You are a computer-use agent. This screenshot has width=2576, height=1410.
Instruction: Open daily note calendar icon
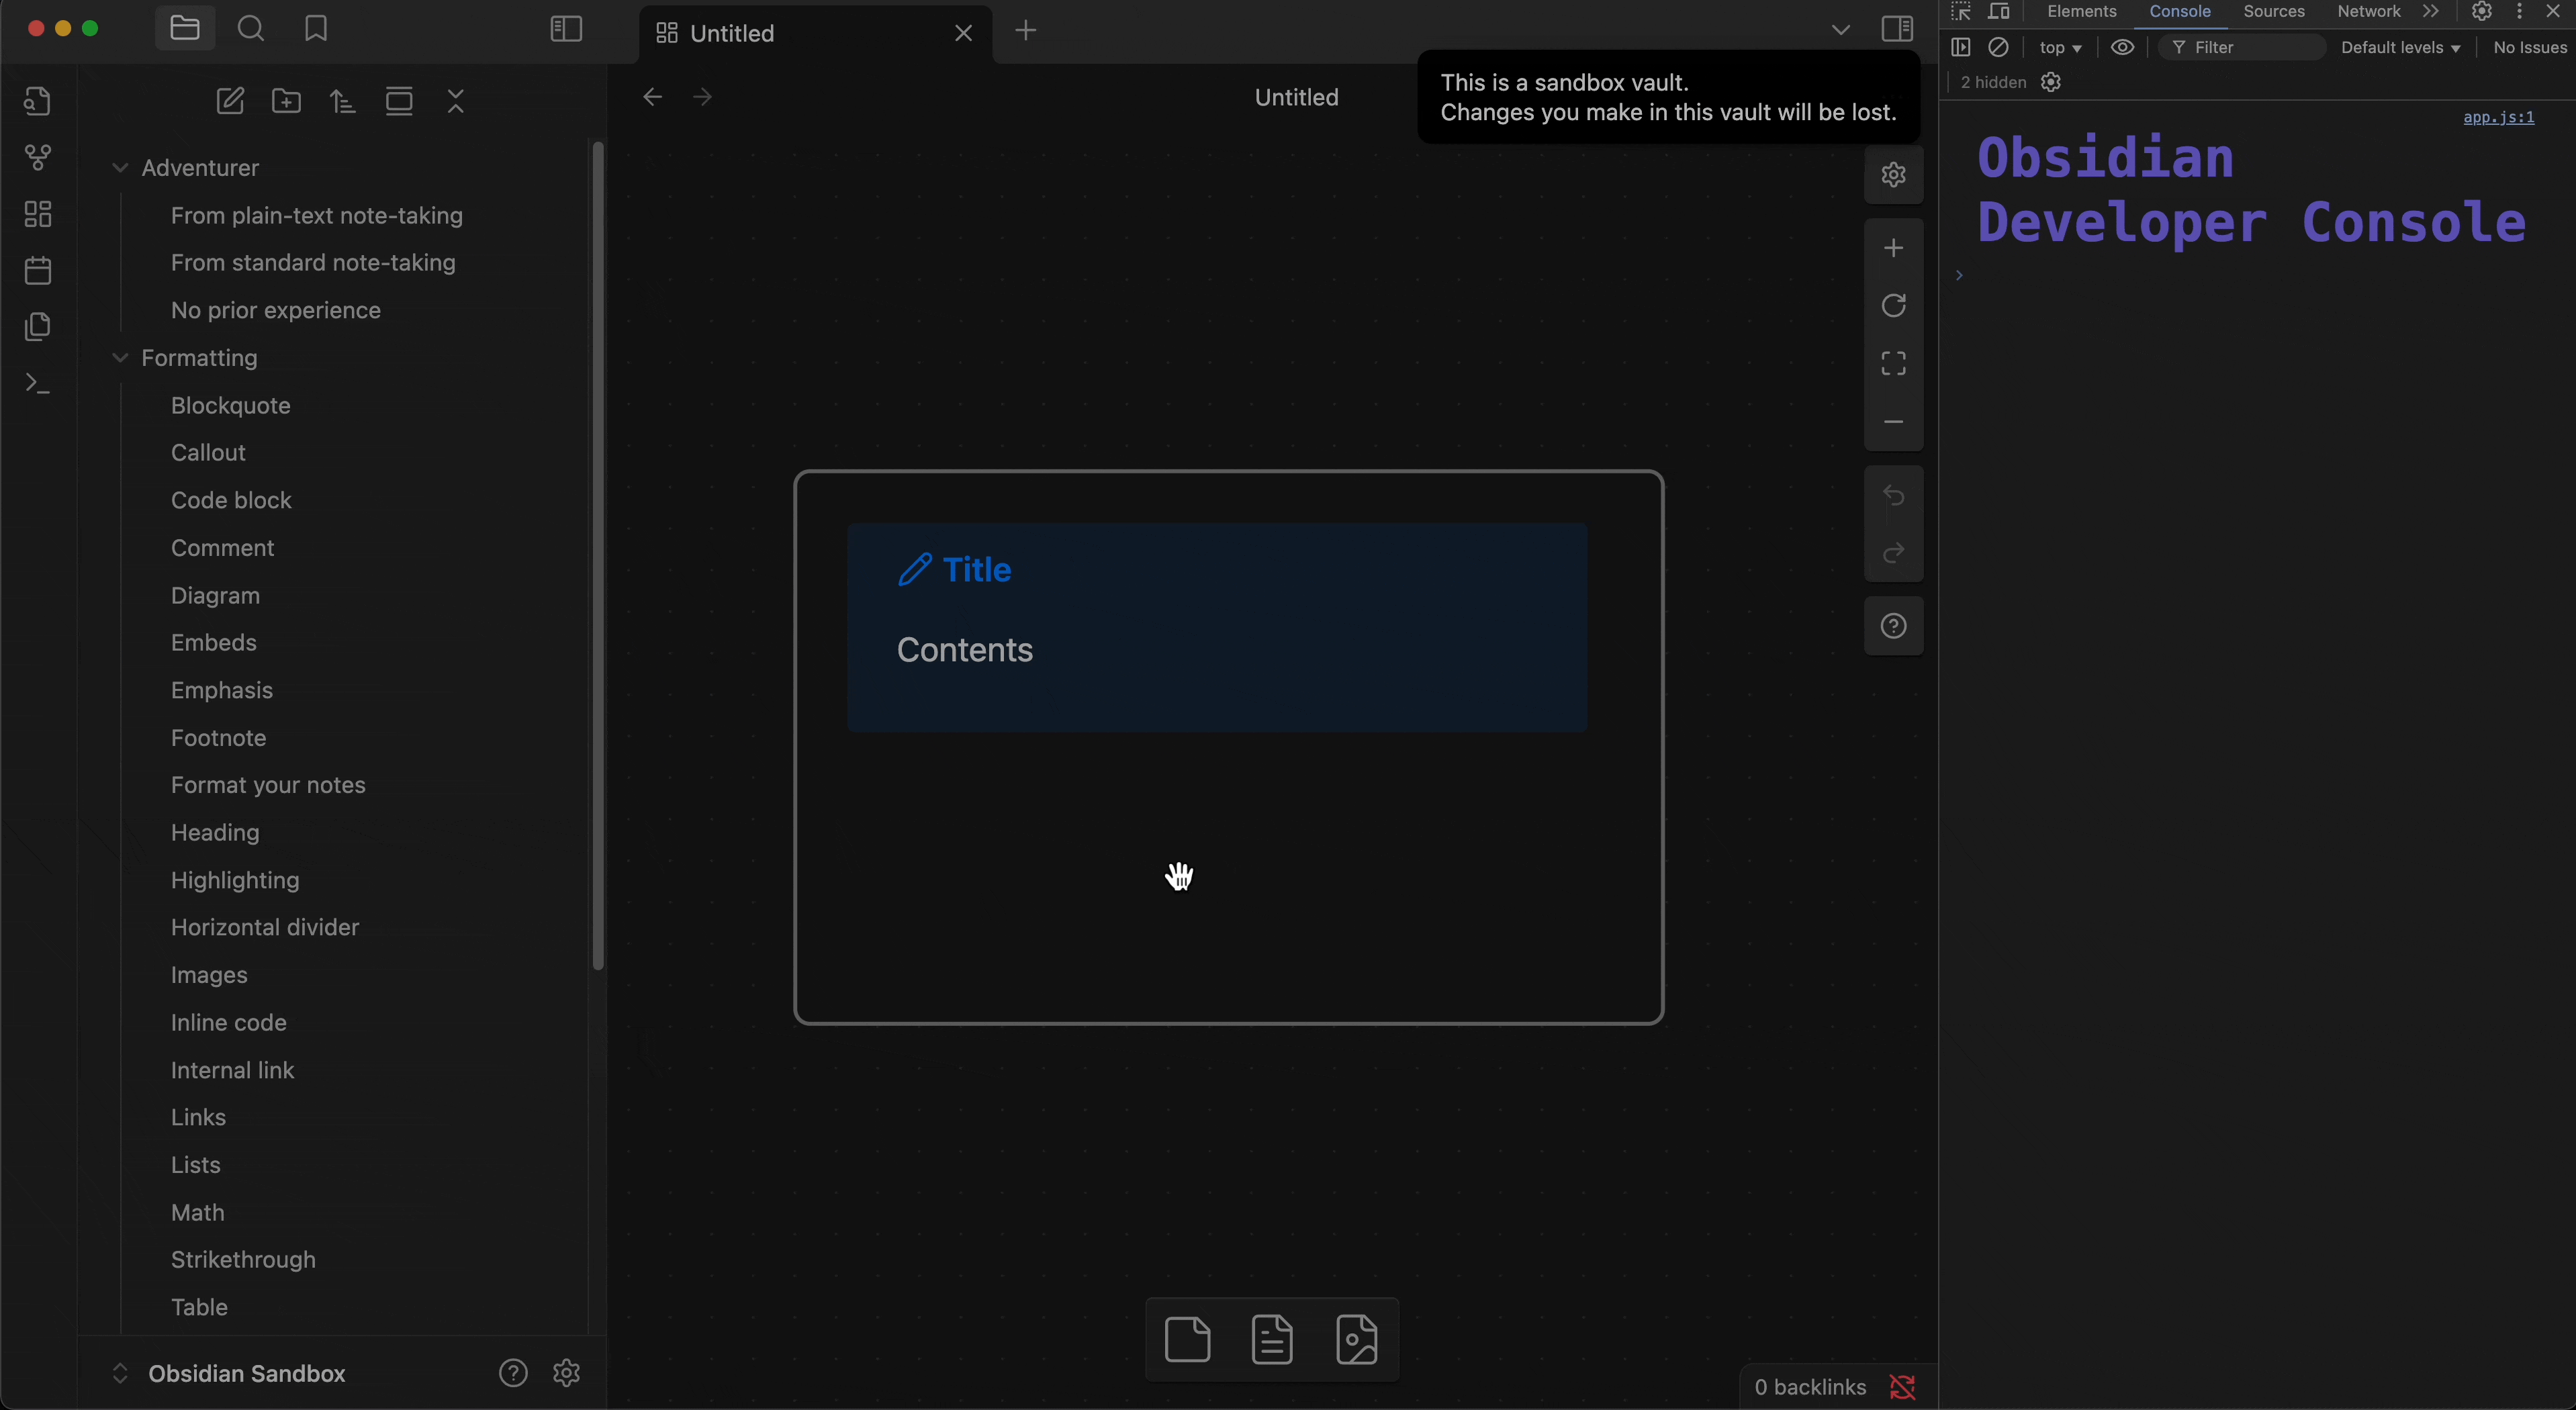pos(38,270)
